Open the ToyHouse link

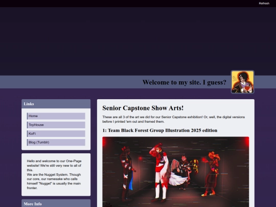point(56,125)
